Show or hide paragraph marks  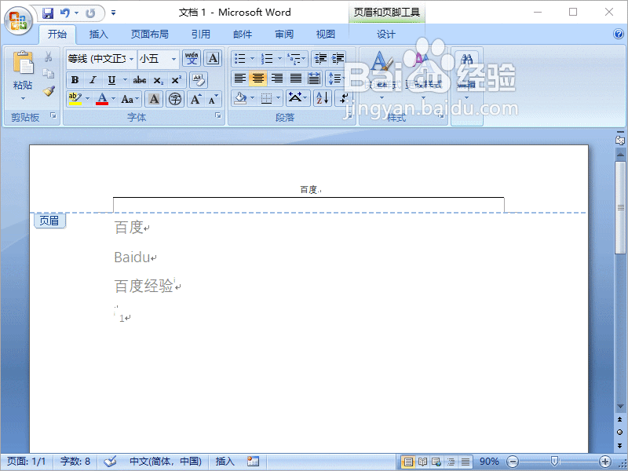(344, 98)
